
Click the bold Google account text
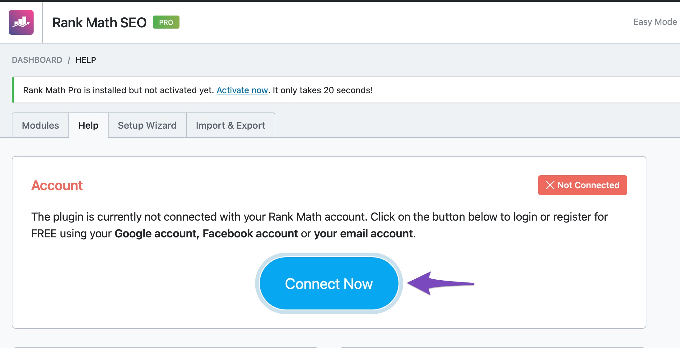pos(156,234)
